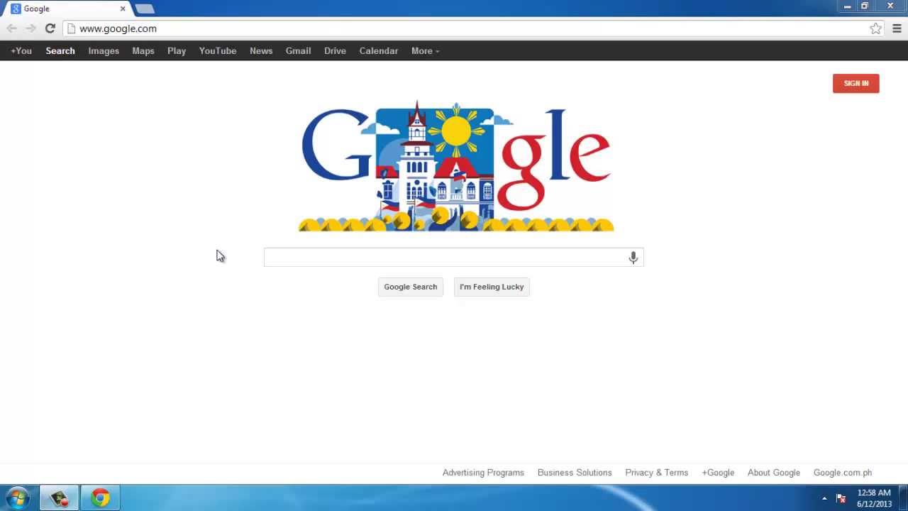Close the Google tab
This screenshot has height=511, width=908.
pos(123,9)
